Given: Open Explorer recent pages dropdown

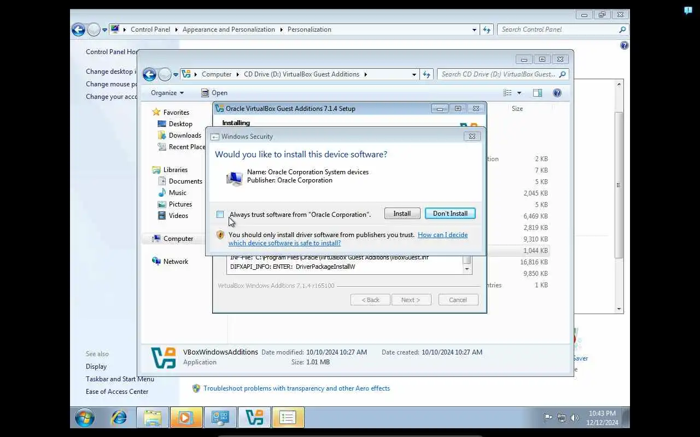Looking at the screenshot, I should click(x=176, y=74).
